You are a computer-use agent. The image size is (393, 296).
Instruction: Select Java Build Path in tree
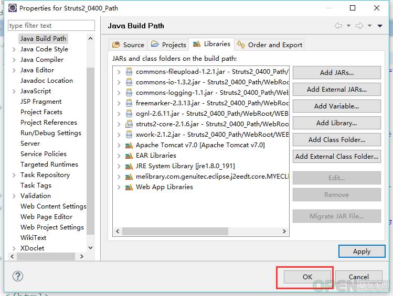(43, 39)
